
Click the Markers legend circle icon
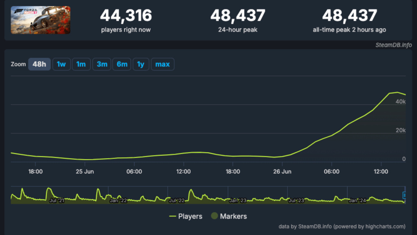[x=214, y=216]
